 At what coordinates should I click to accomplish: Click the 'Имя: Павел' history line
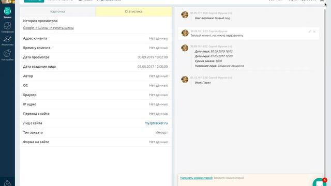pos(203,83)
